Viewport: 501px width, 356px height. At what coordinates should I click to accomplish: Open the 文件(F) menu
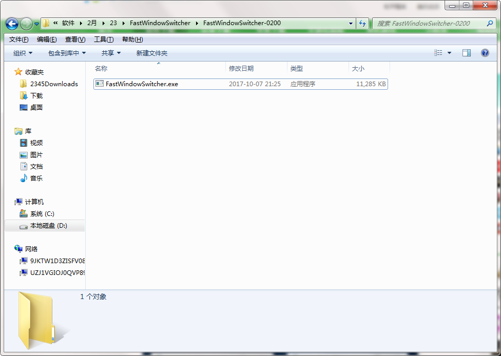click(x=19, y=39)
